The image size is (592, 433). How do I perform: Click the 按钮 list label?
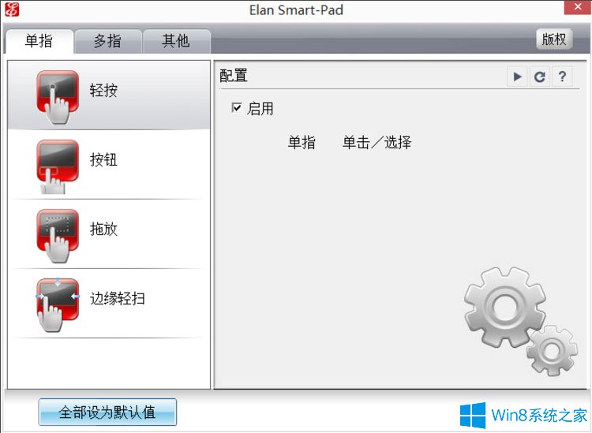[x=103, y=160]
